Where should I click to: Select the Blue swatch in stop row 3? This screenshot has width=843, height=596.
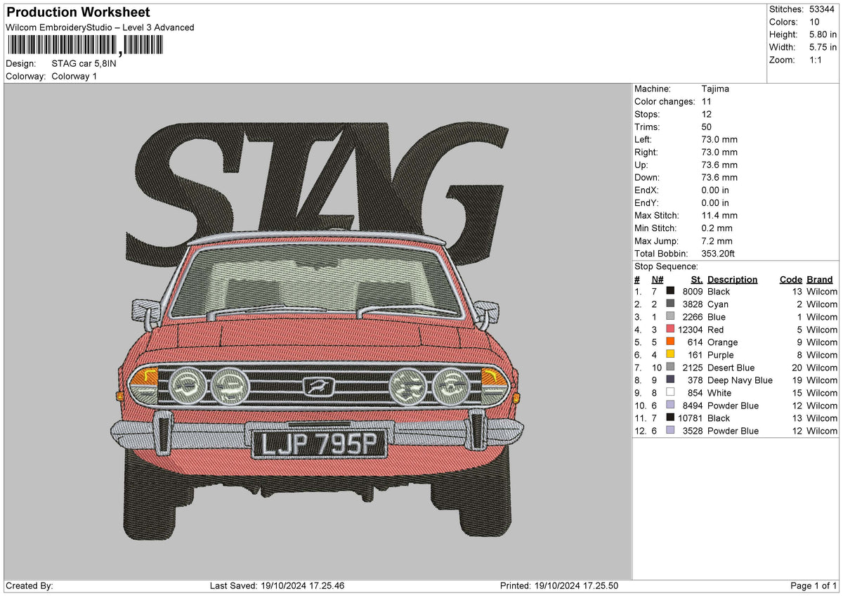click(670, 317)
